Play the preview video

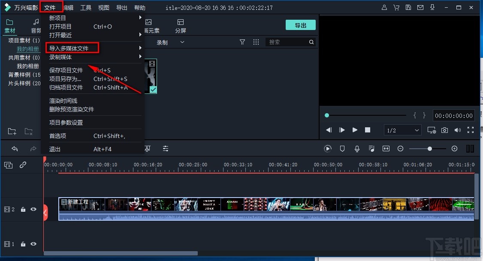coord(355,130)
